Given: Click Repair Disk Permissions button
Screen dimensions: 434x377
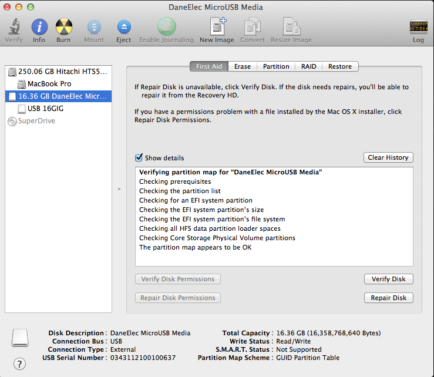Looking at the screenshot, I should click(x=178, y=298).
